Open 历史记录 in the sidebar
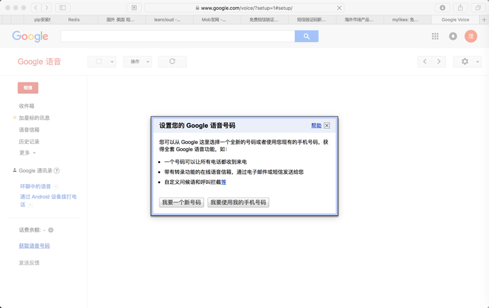The height and width of the screenshot is (308, 489). [x=29, y=141]
